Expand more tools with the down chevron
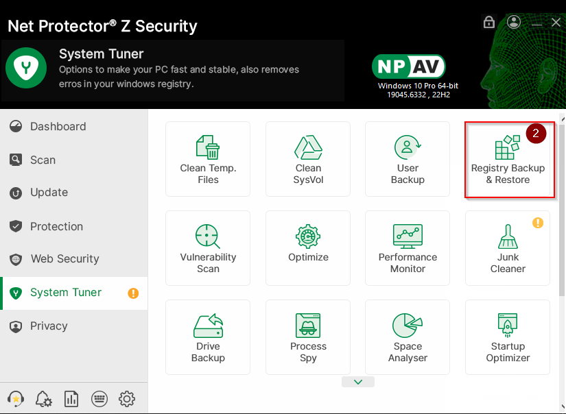 click(357, 382)
